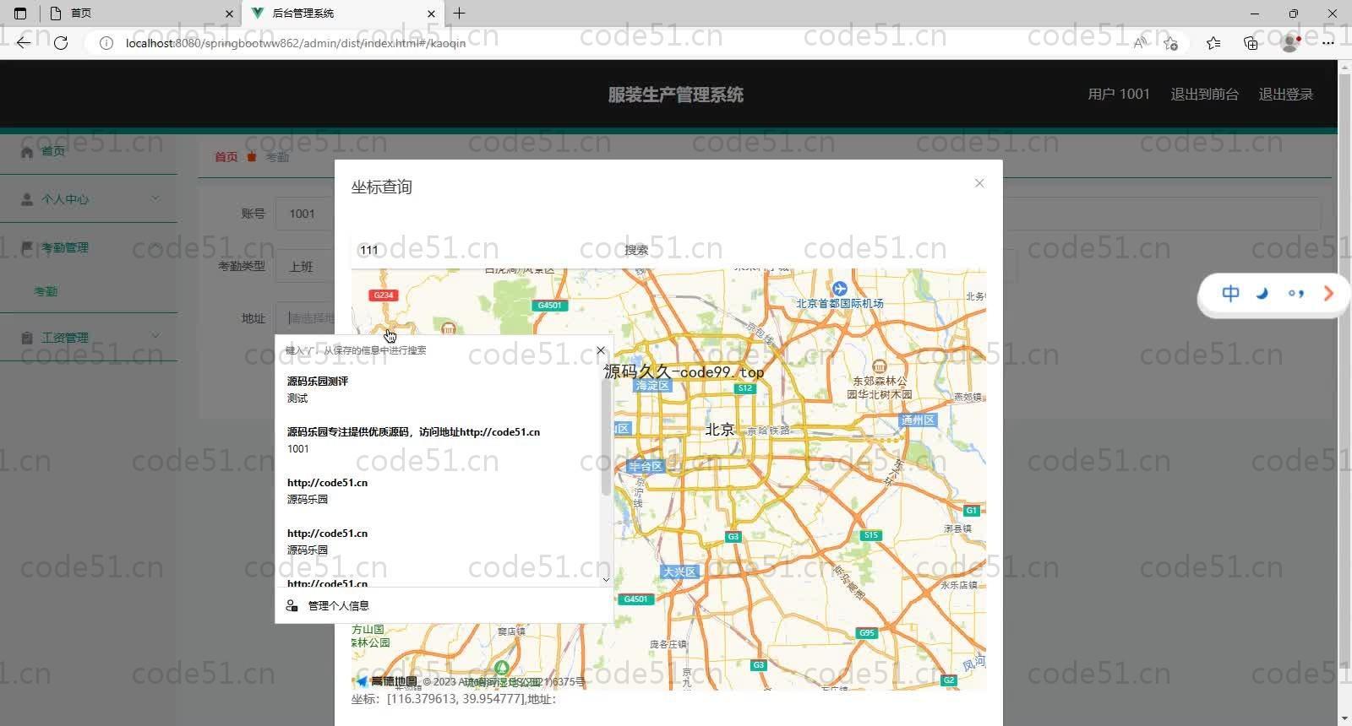Go back with browser back arrow
The width and height of the screenshot is (1352, 726).
[24, 42]
